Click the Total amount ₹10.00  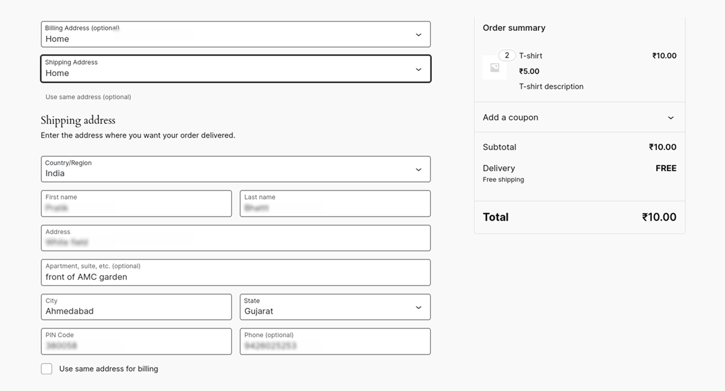(659, 217)
